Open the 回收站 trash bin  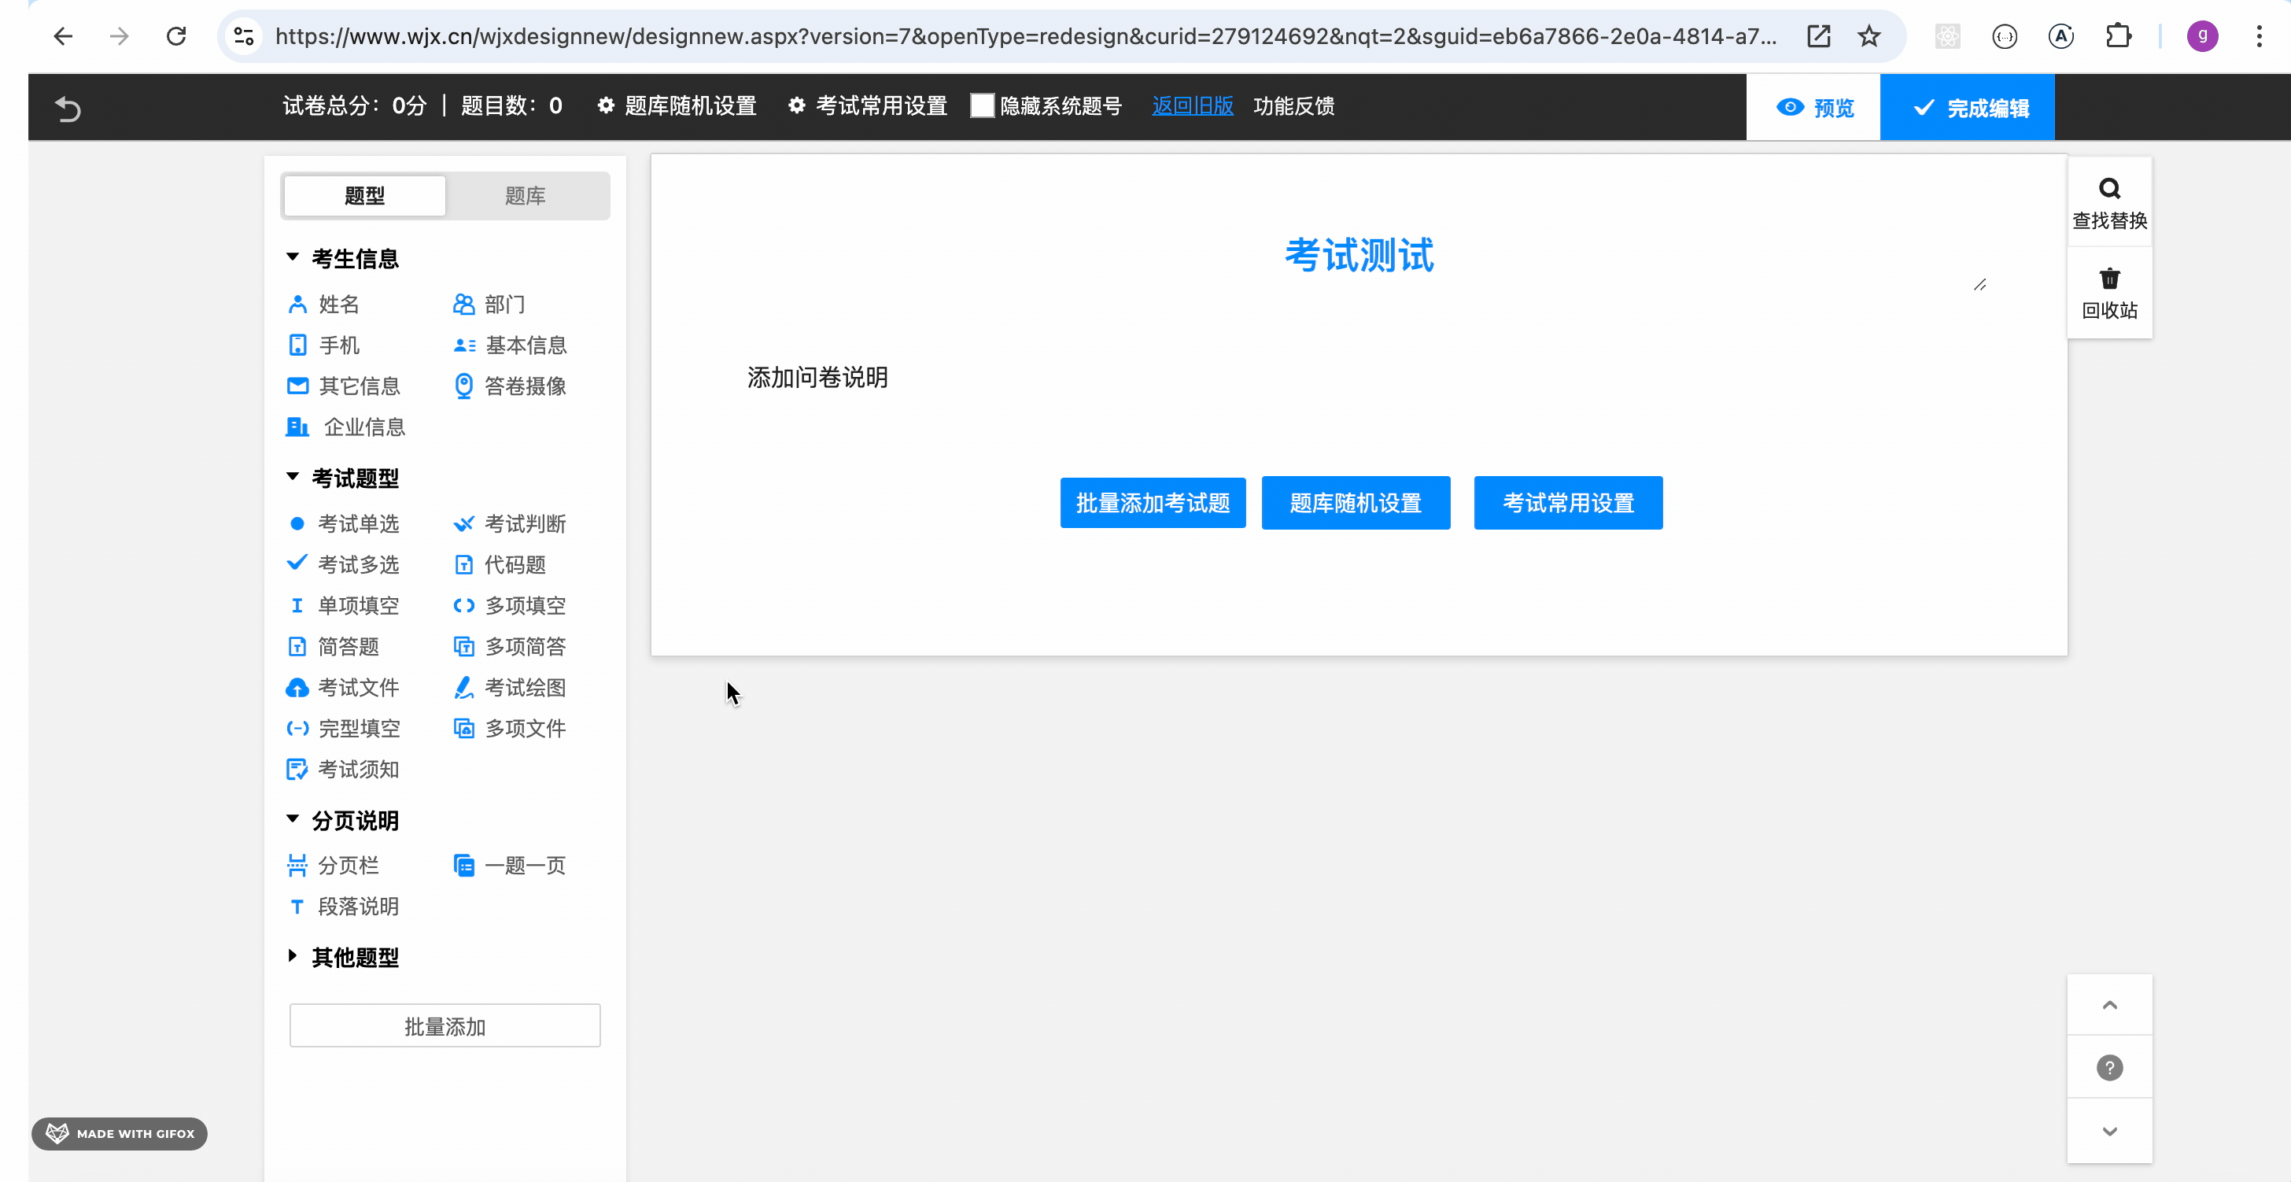click(2108, 293)
